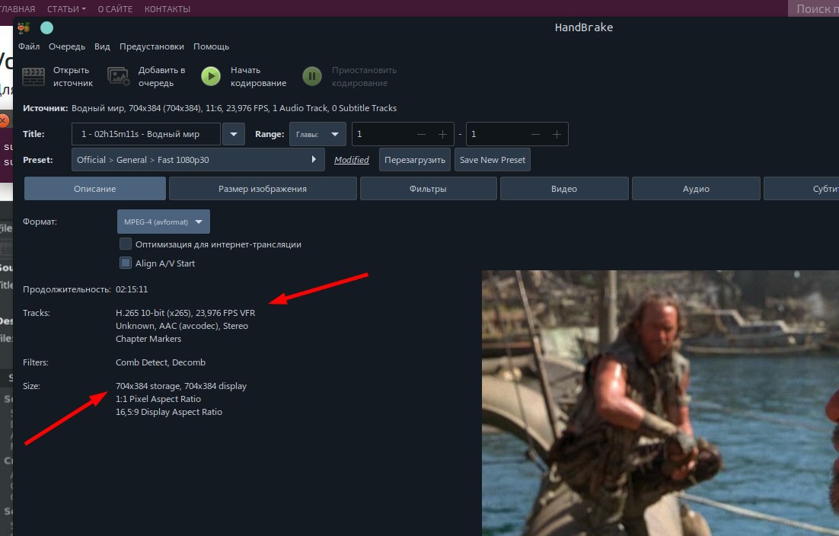Expand the Preset selector Fast 1080p30
Screen dimensions: 839x536
(x=198, y=160)
